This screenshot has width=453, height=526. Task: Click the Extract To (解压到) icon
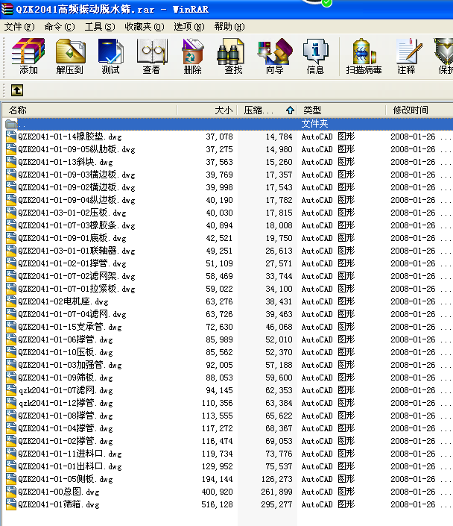click(x=70, y=56)
